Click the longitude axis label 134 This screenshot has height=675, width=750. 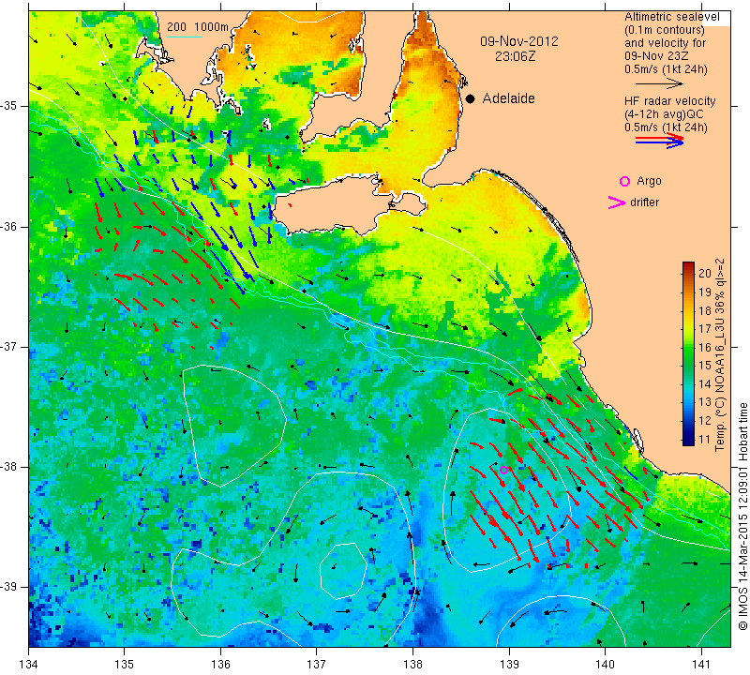(29, 664)
